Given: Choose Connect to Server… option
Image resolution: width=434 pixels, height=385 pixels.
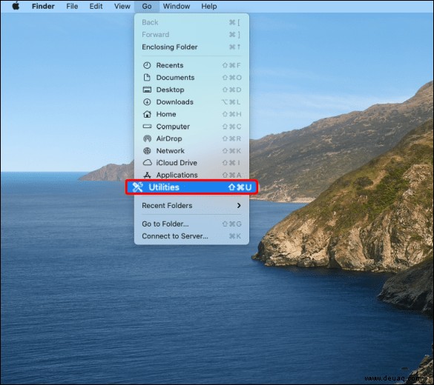Looking at the screenshot, I should [x=191, y=236].
